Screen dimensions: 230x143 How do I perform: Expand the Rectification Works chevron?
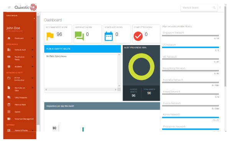(33, 57)
